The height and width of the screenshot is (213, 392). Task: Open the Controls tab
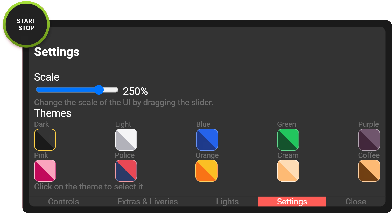pyautogui.click(x=64, y=202)
